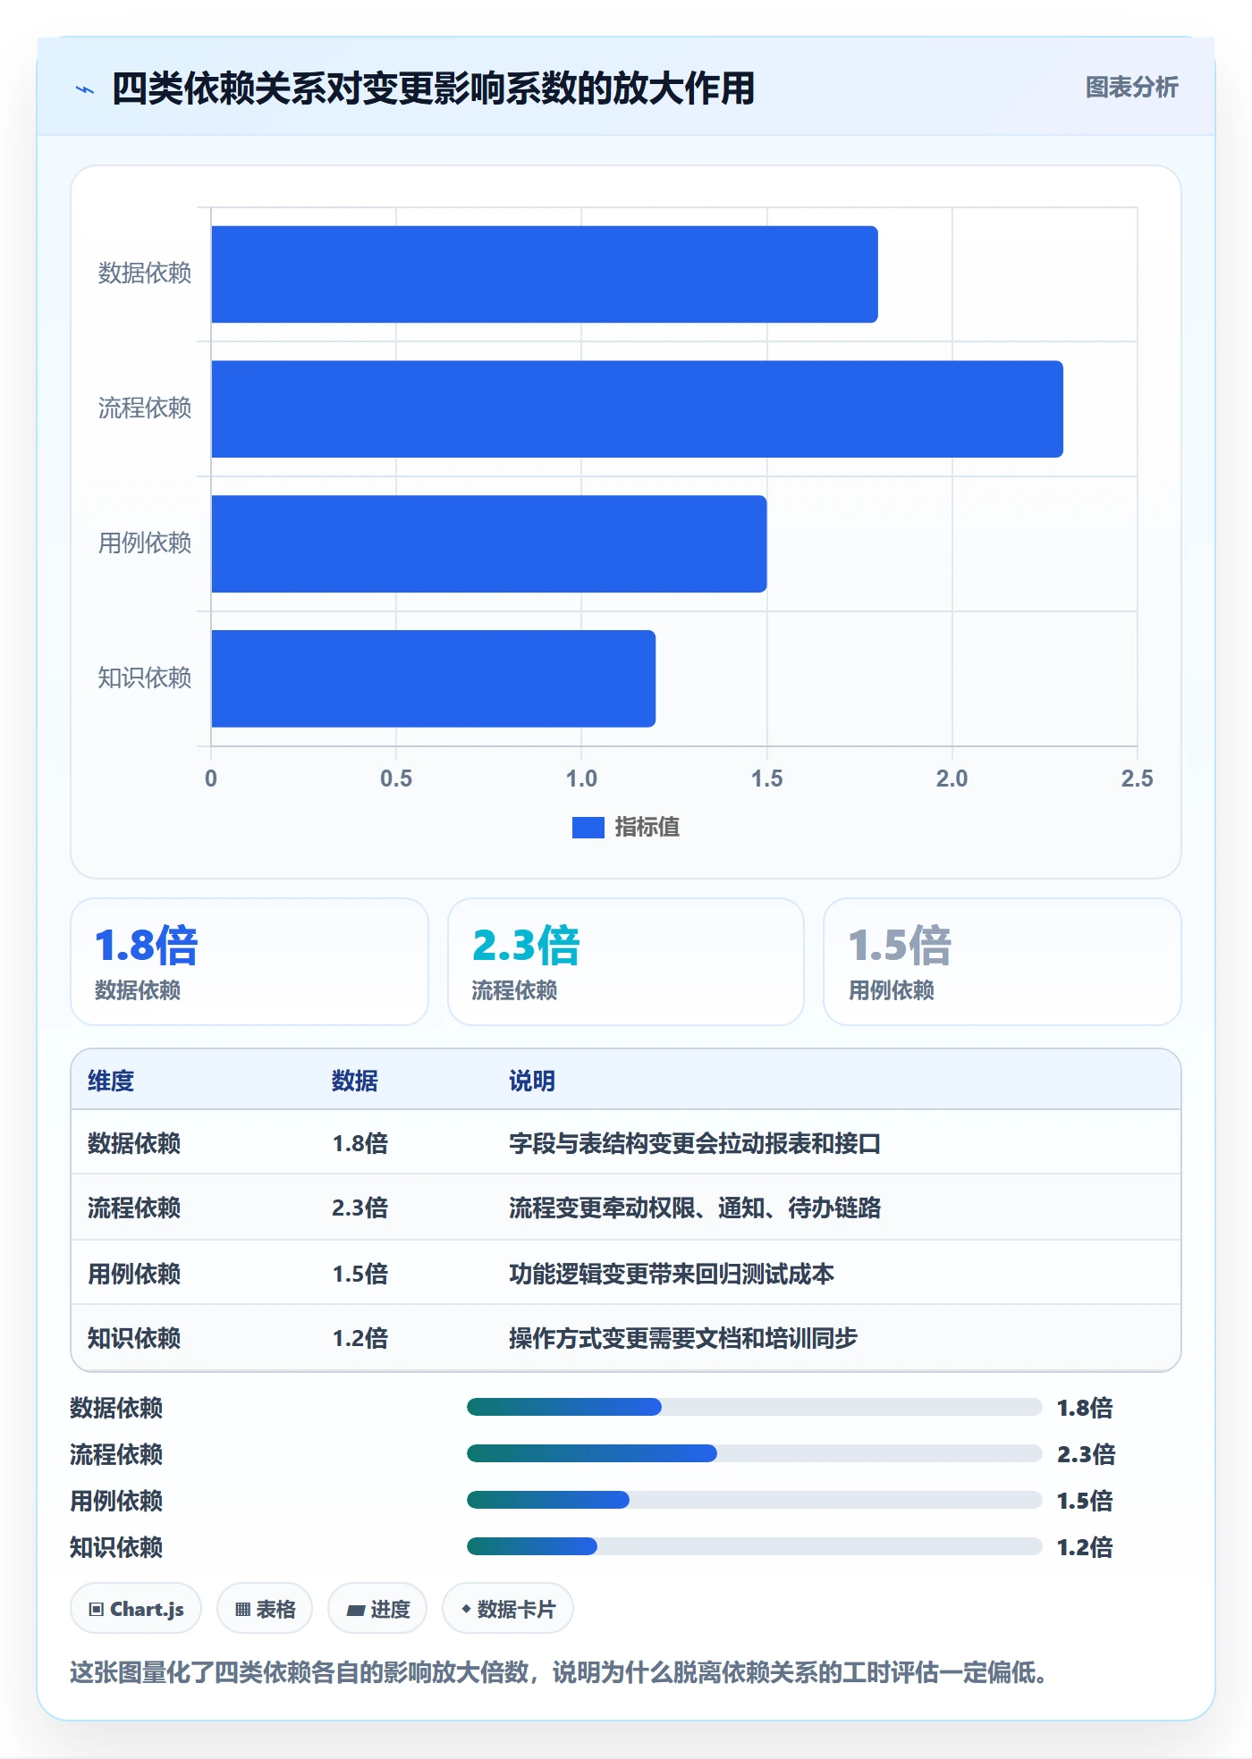Select the cell 操作方式变更需要文档和培训同步
The image size is (1252, 1759).
point(683,1338)
